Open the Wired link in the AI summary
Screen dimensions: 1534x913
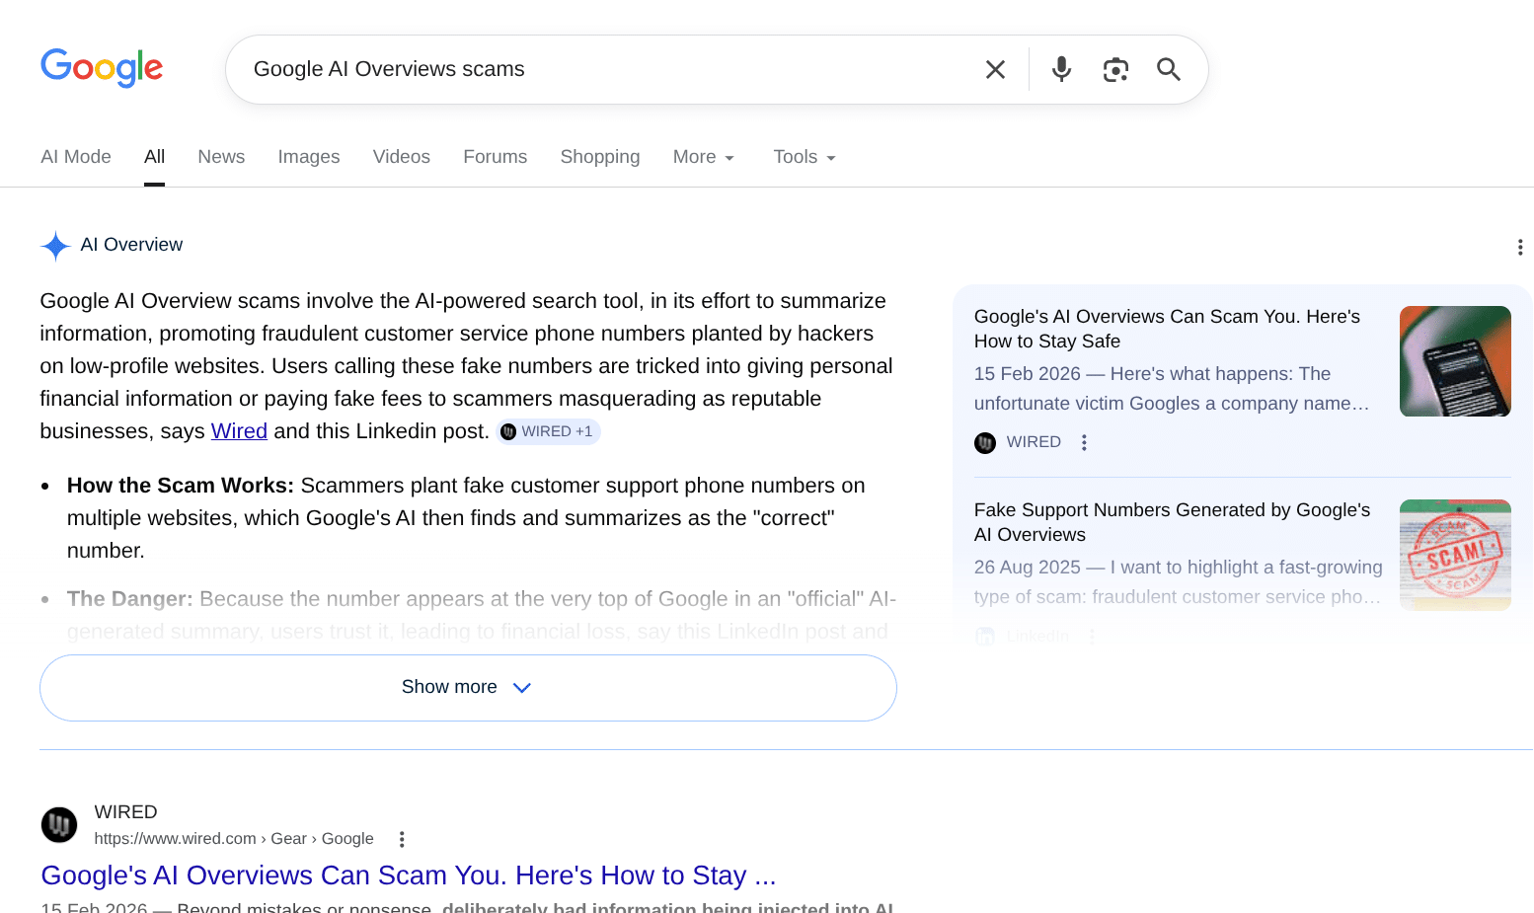(239, 431)
